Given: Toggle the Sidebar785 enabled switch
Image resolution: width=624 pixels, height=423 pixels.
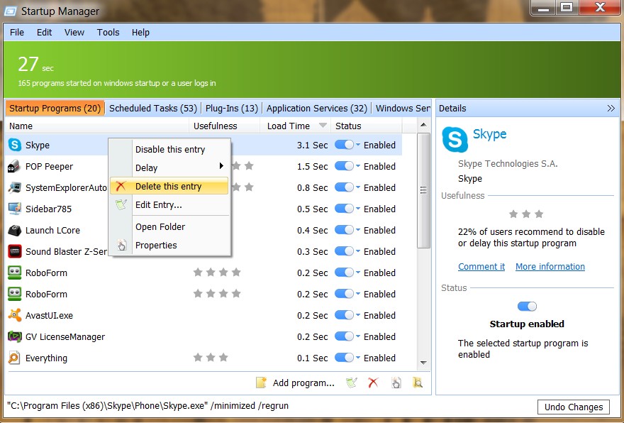Looking at the screenshot, I should pos(344,209).
